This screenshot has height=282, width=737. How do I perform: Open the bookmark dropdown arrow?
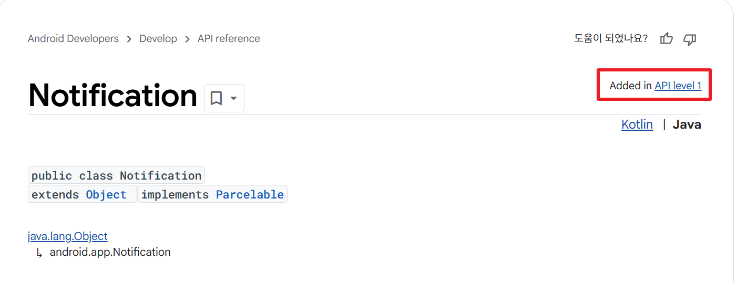click(234, 99)
